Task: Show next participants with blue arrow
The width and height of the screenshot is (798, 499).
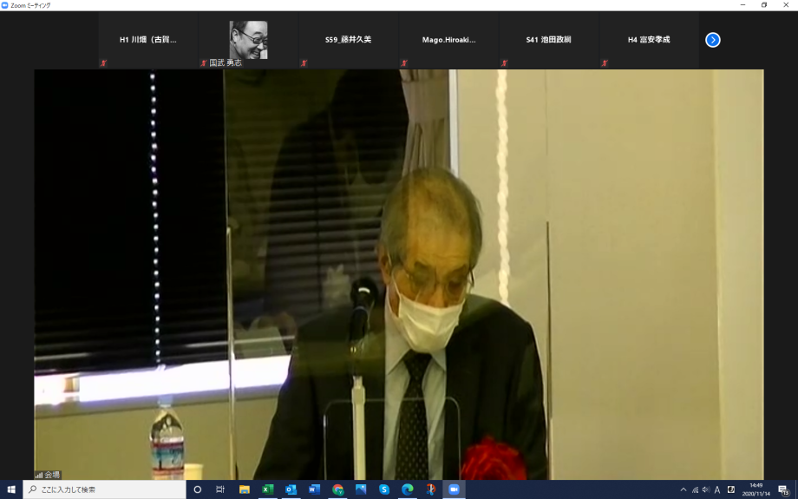Action: [x=712, y=40]
